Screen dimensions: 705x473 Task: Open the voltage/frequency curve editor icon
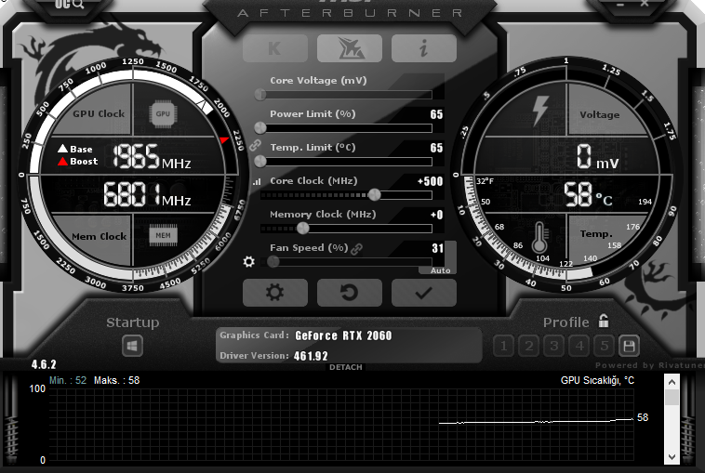(x=257, y=182)
